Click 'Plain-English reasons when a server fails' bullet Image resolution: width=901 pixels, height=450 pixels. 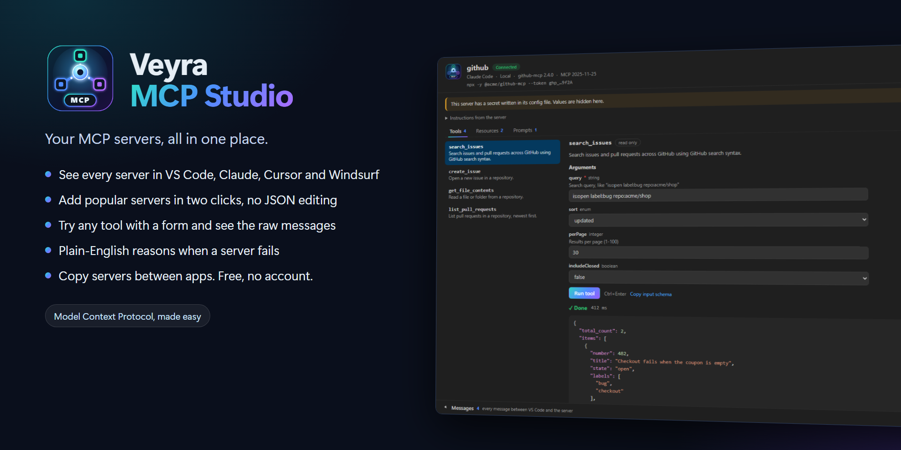pyautogui.click(x=169, y=251)
